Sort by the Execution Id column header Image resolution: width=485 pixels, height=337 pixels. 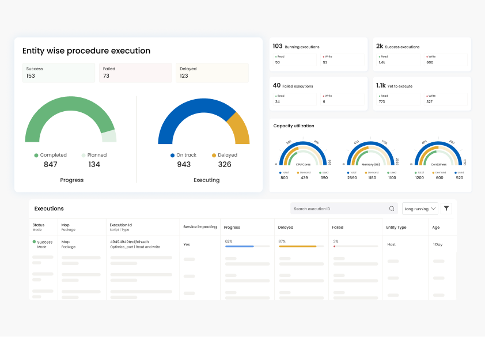tap(120, 225)
